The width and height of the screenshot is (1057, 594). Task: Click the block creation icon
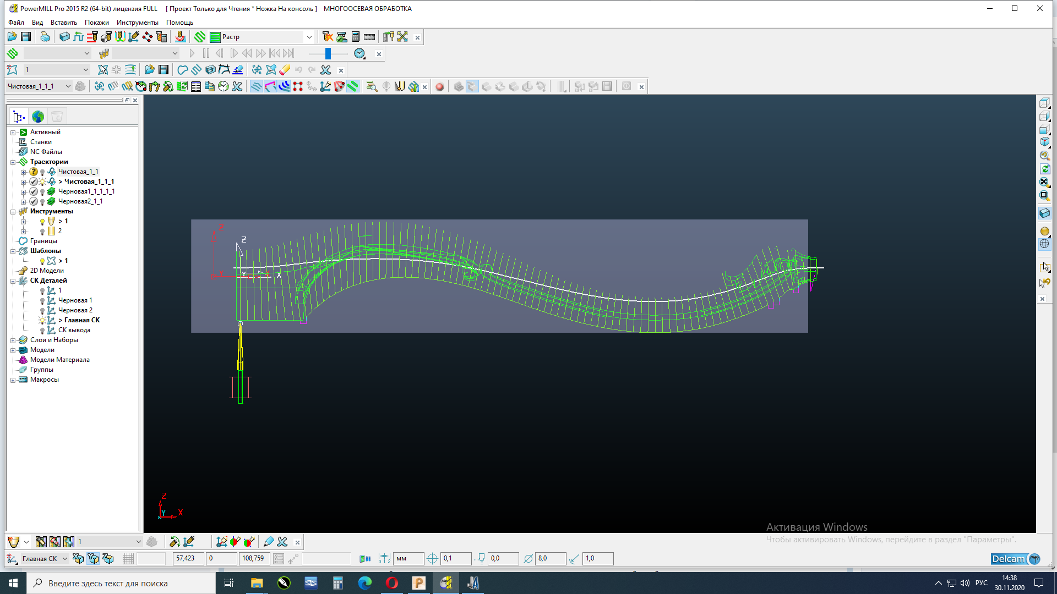point(64,37)
